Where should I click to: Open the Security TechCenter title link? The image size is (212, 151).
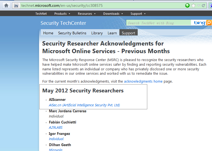click(x=63, y=23)
